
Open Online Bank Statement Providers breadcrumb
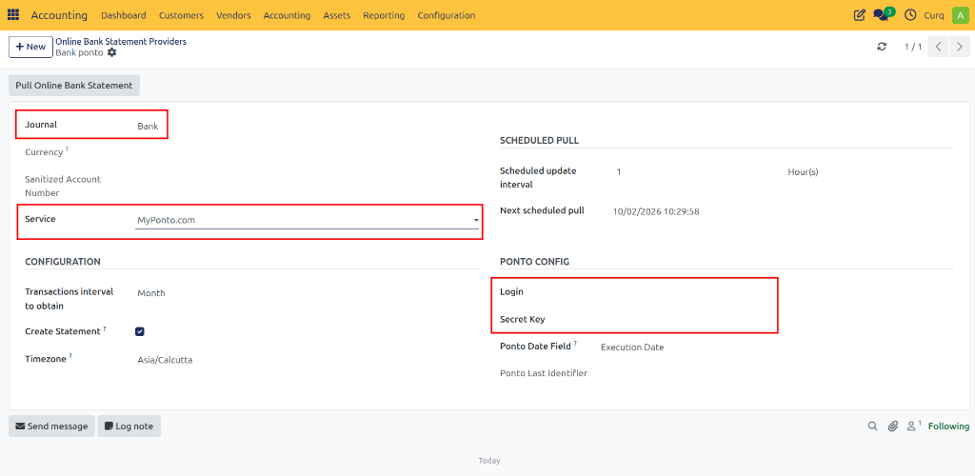click(x=121, y=42)
